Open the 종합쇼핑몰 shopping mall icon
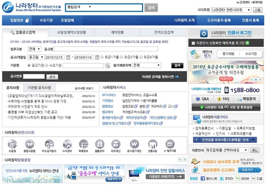 click(30, 143)
